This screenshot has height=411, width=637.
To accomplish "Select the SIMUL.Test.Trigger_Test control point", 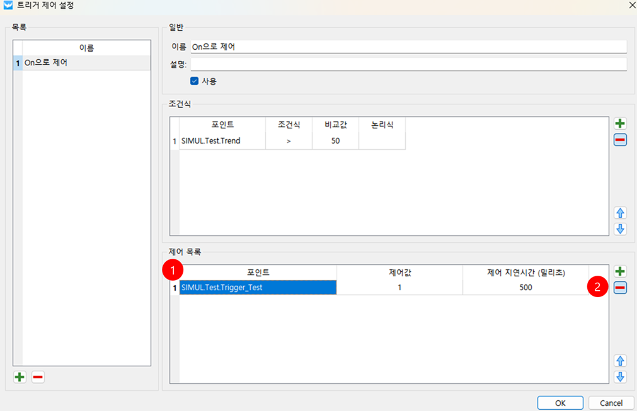I will (258, 288).
